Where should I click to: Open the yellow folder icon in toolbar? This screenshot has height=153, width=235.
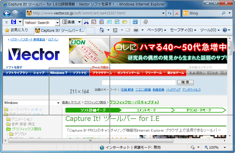pos(125,22)
